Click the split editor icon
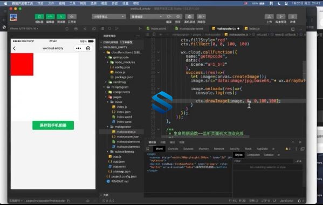Image resolution: width=323 pixels, height=205 pixels. 293,29
